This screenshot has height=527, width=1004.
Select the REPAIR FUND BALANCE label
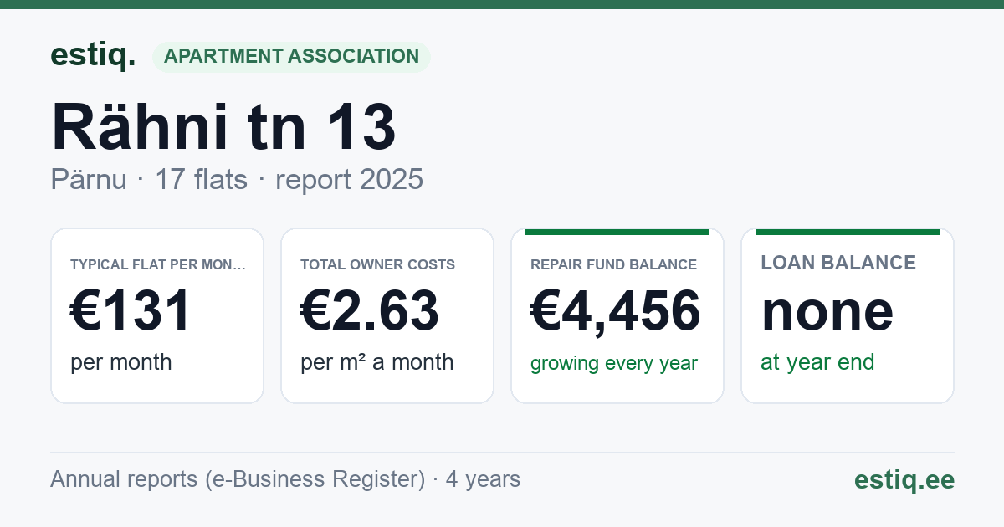(x=613, y=264)
